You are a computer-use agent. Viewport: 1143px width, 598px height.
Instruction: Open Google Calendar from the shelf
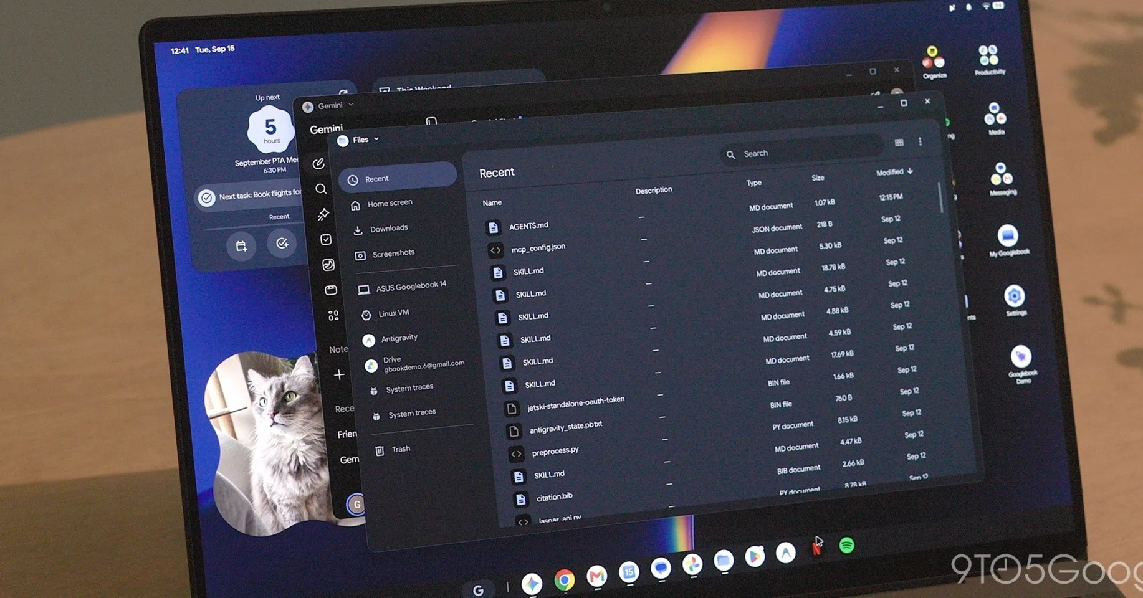point(629,572)
